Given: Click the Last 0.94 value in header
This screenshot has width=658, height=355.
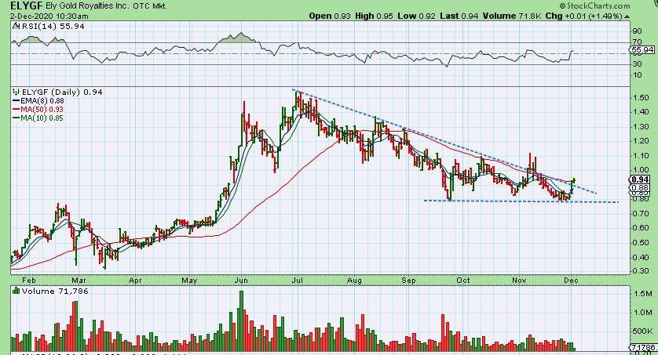Looking at the screenshot, I should 459,16.
